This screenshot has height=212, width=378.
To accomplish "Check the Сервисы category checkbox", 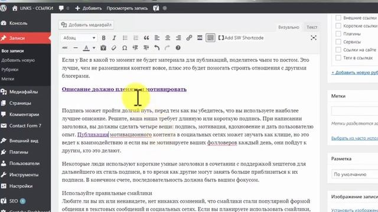I will (x=338, y=42).
